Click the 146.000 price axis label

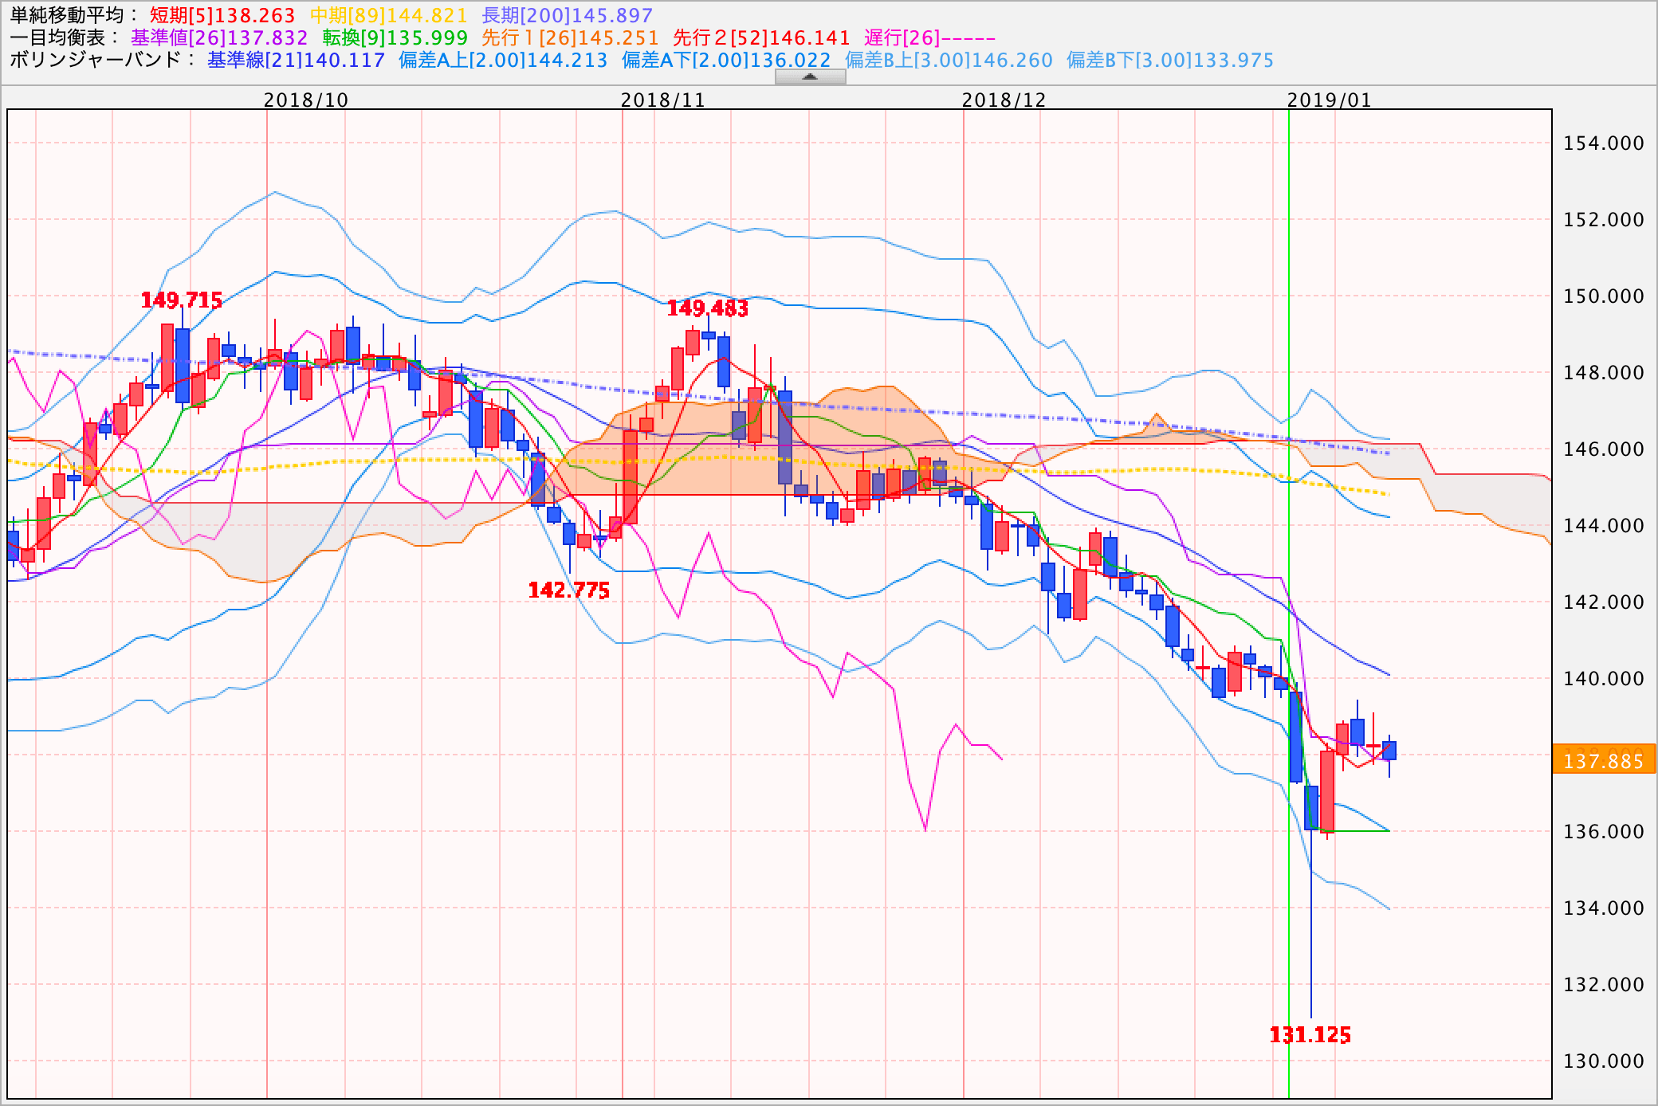coord(1604,449)
